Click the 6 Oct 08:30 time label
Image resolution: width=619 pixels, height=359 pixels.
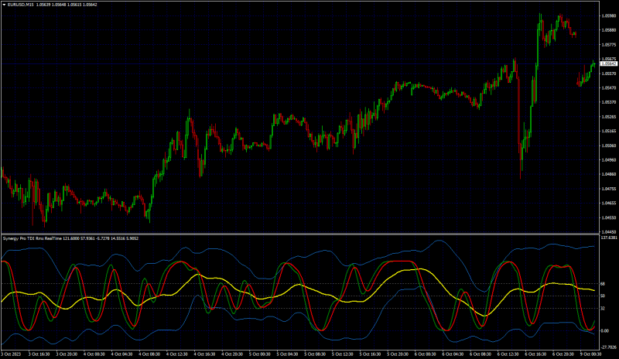(x=480, y=354)
